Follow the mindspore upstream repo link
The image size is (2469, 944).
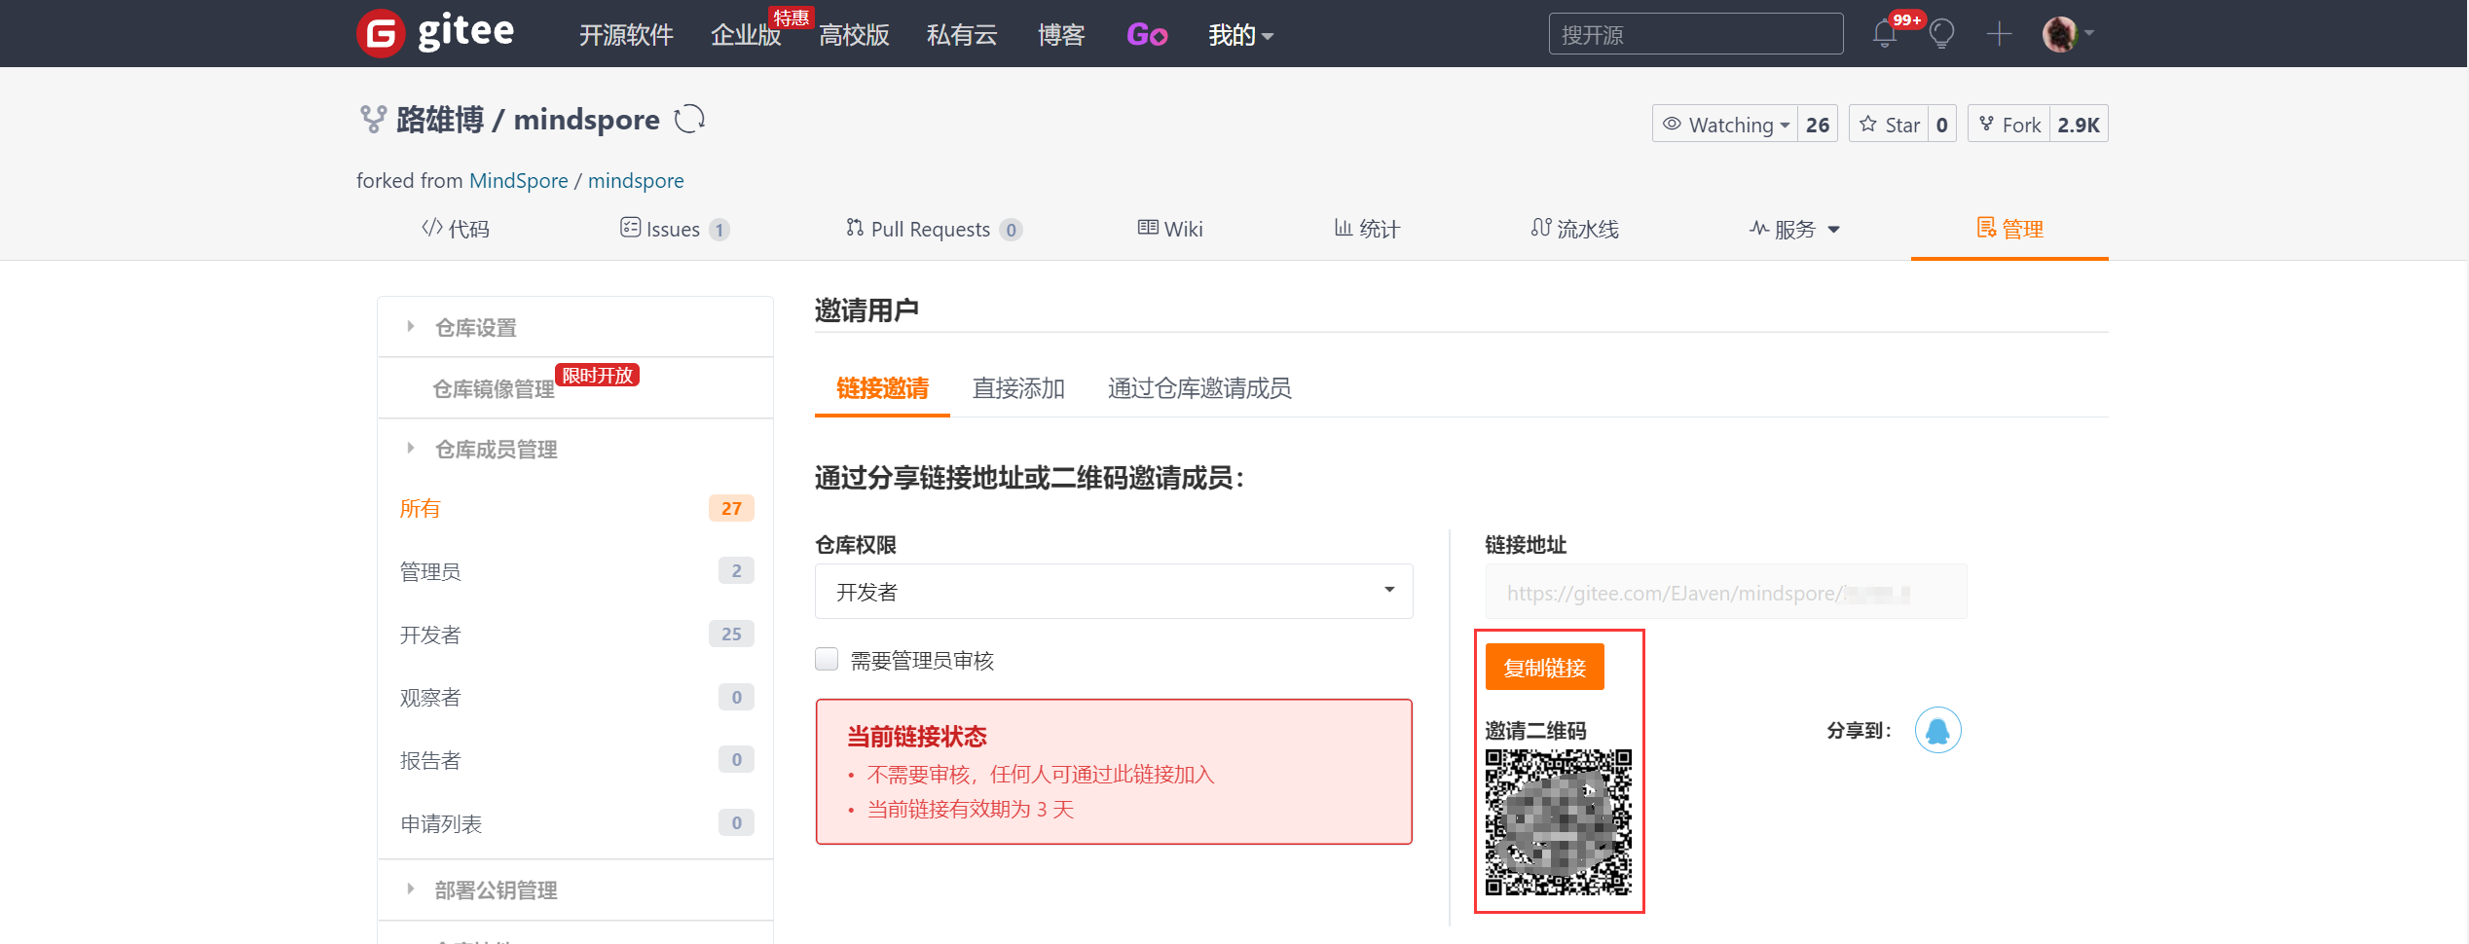coord(636,180)
